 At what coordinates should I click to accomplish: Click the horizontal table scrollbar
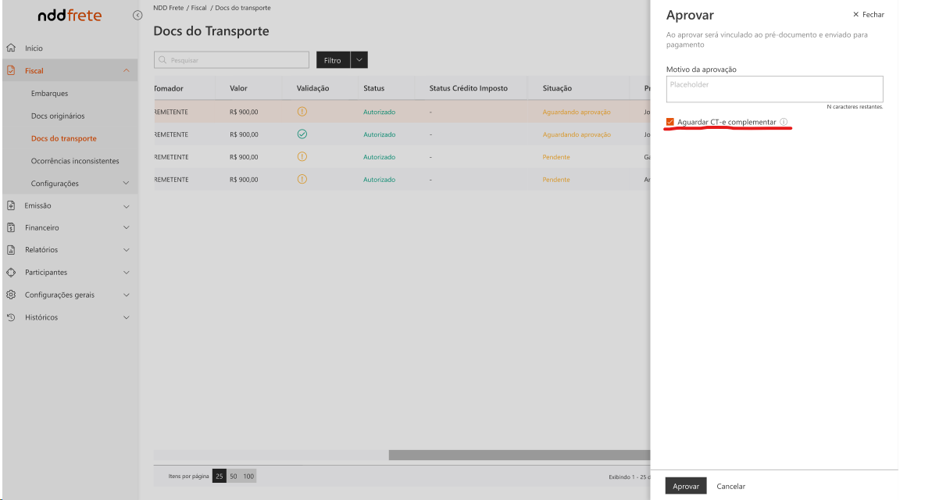[x=519, y=455]
